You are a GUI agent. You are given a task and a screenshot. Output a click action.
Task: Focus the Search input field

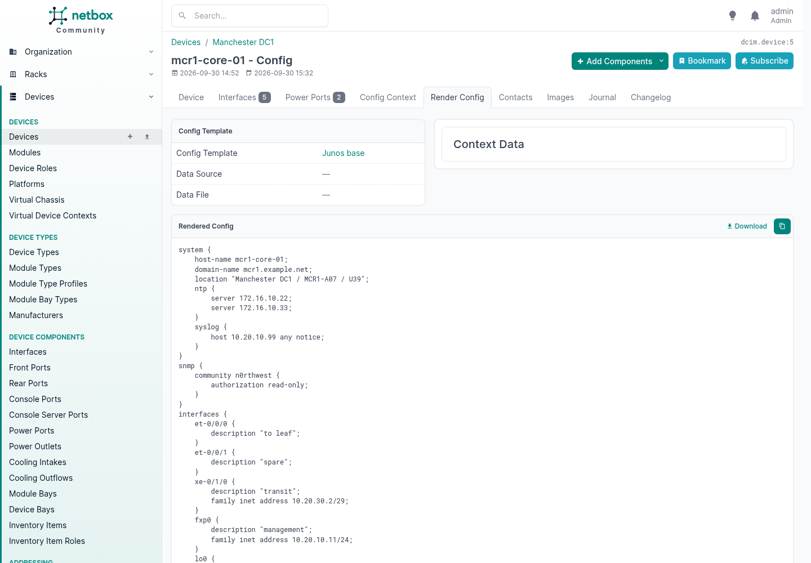tap(249, 16)
